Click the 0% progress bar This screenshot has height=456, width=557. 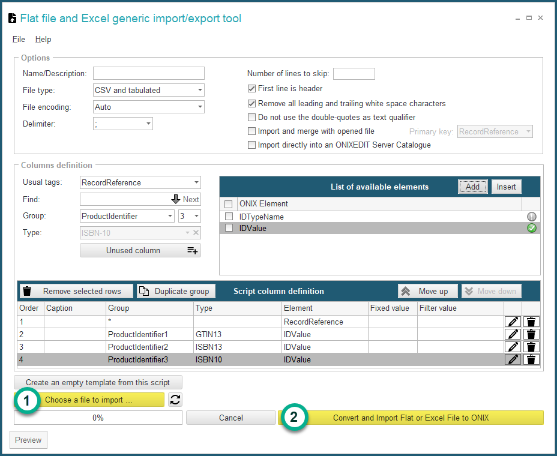(x=98, y=418)
